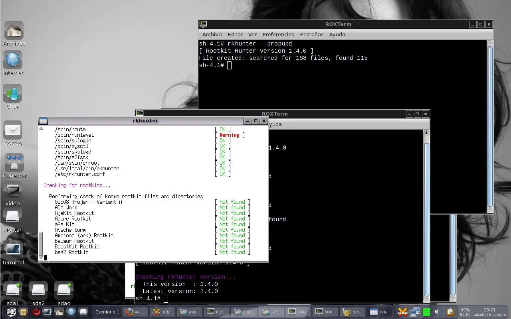Screen dimensions: 511x319
Task: Click the home folder launcher in taskbar
Action: tap(59, 312)
